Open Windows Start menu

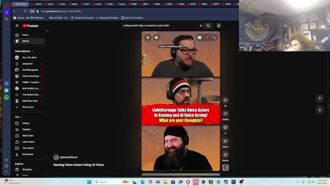(x=89, y=182)
